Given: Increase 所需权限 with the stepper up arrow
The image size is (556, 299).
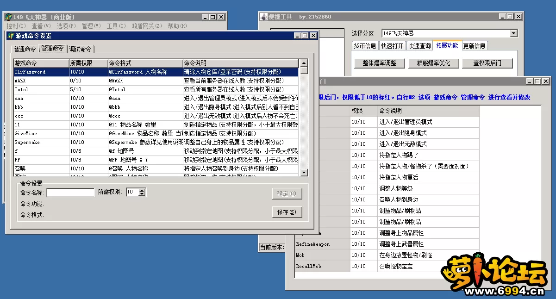Looking at the screenshot, I should coord(142,190).
